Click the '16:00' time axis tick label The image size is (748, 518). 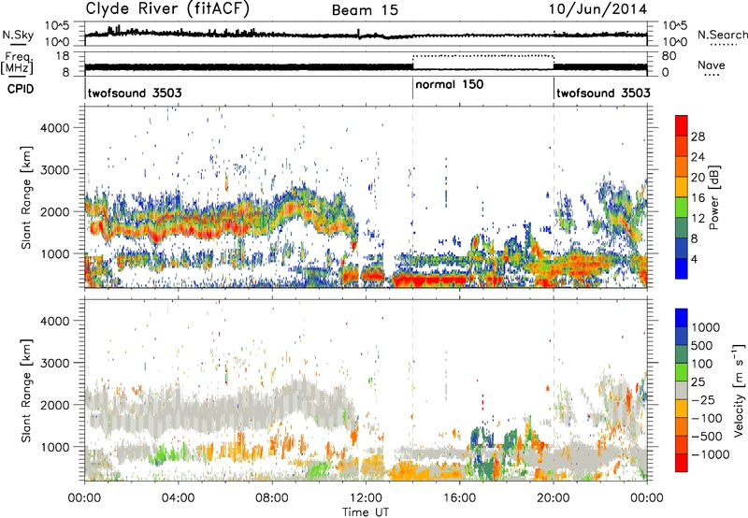(459, 498)
